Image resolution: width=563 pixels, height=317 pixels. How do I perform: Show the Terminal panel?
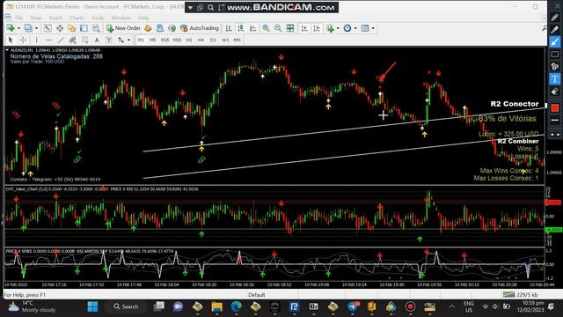pyautogui.click(x=84, y=28)
